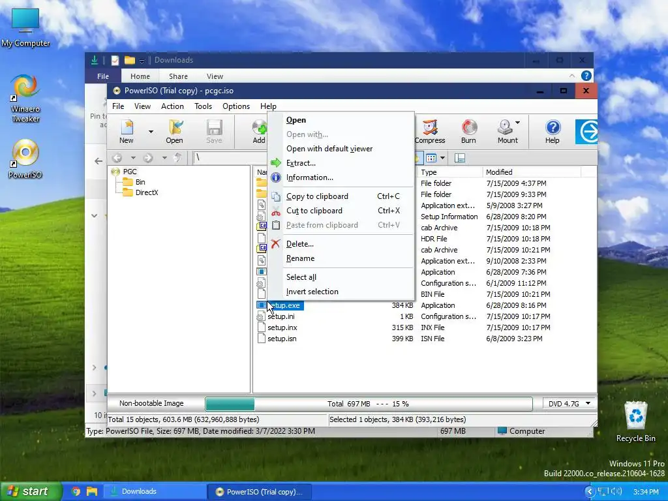Choose Extract... in the context menu

341,163
